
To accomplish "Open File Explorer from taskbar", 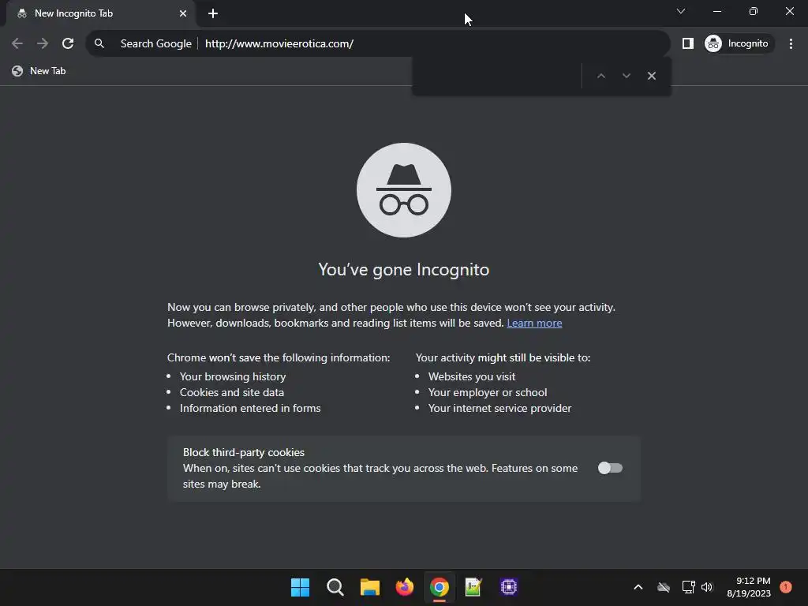I will (369, 587).
